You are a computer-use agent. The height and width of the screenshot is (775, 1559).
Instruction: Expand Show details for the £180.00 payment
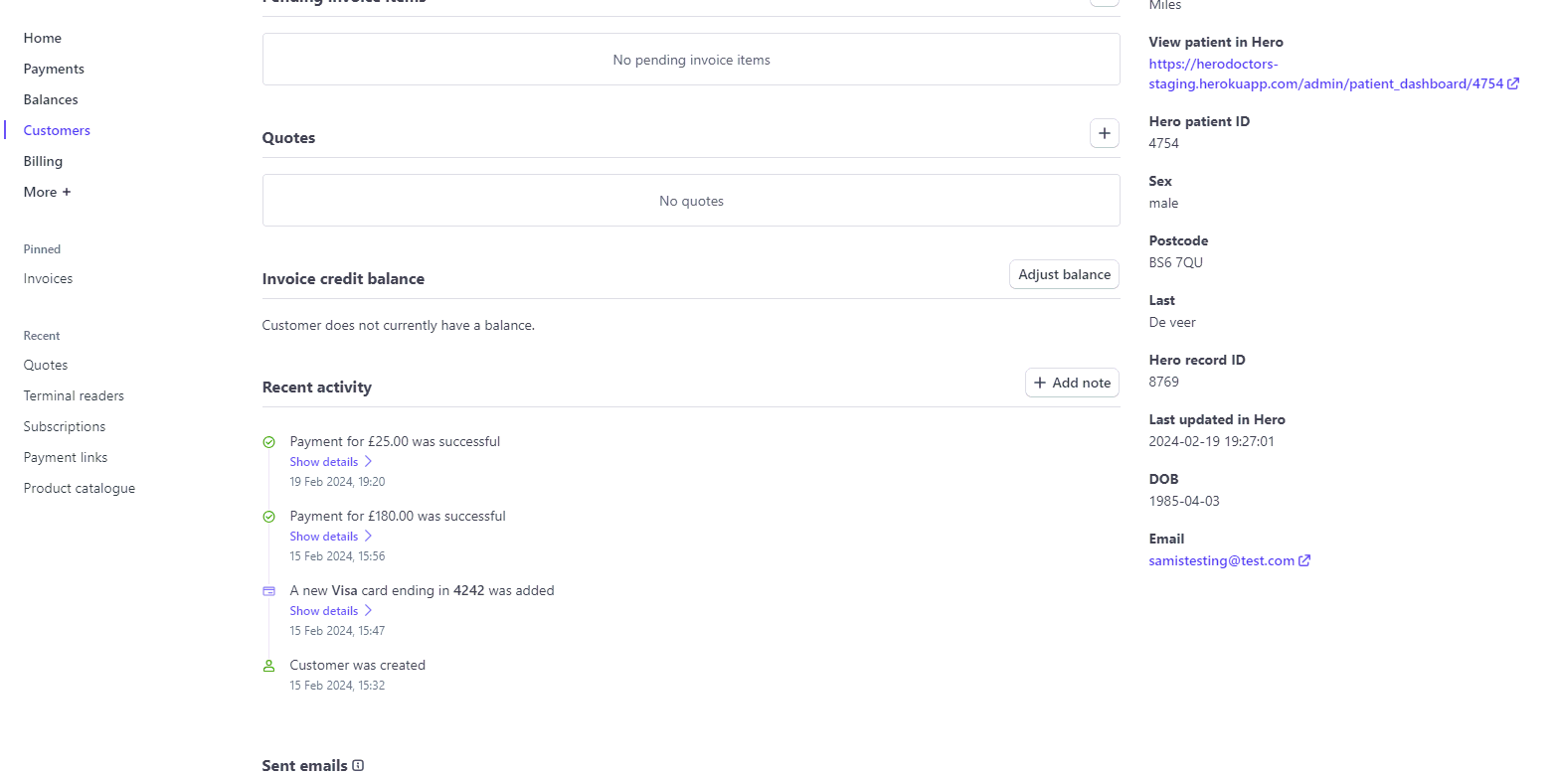coord(330,537)
